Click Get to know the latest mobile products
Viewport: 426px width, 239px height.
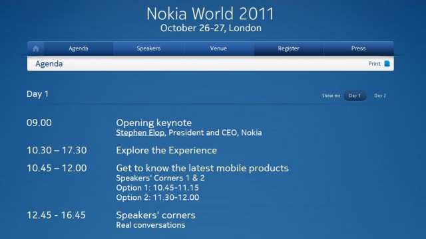tap(202, 168)
